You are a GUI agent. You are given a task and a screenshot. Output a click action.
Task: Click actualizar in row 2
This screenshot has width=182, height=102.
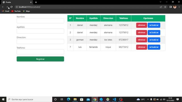coord(154,33)
